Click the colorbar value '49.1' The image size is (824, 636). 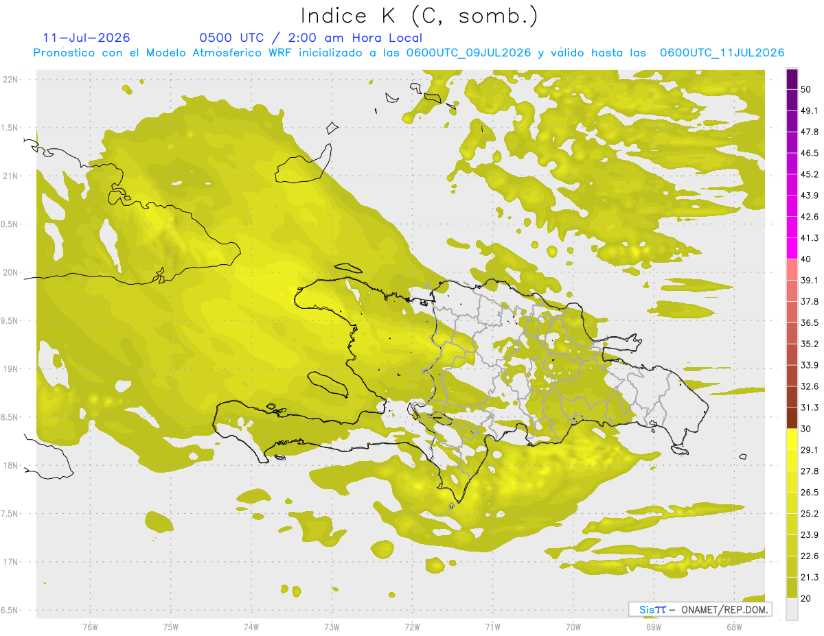click(x=810, y=110)
